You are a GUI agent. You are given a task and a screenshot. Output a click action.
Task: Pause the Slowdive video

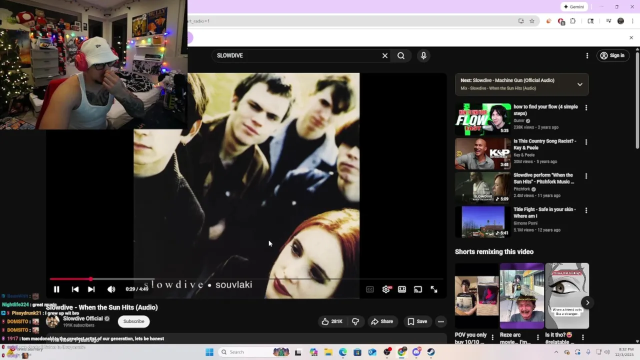point(56,289)
